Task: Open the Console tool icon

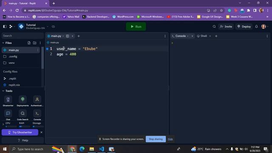Action: [x=37, y=115]
